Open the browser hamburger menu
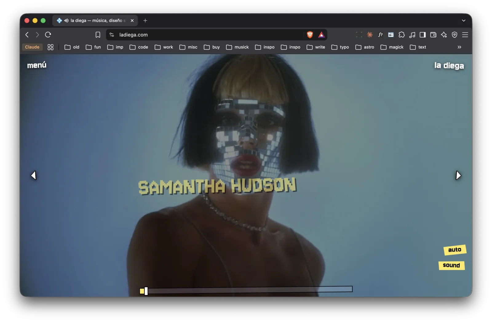This screenshot has height=323, width=492. click(x=465, y=35)
